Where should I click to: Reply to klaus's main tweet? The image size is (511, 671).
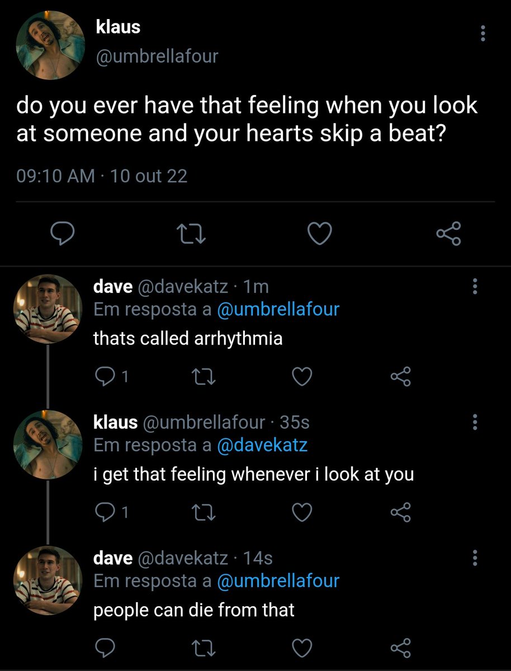coord(63,233)
